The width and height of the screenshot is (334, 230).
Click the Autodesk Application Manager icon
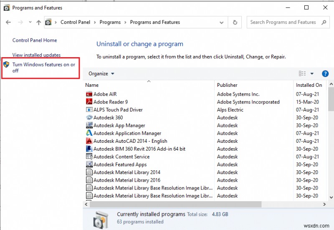tap(89, 133)
